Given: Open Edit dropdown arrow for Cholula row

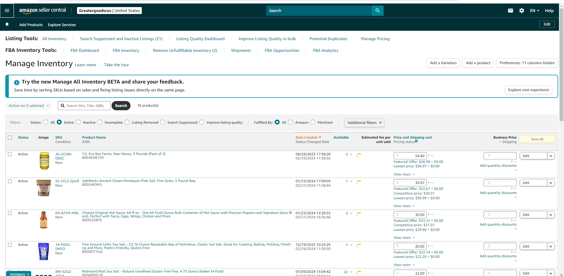Looking at the screenshot, I should (551, 215).
